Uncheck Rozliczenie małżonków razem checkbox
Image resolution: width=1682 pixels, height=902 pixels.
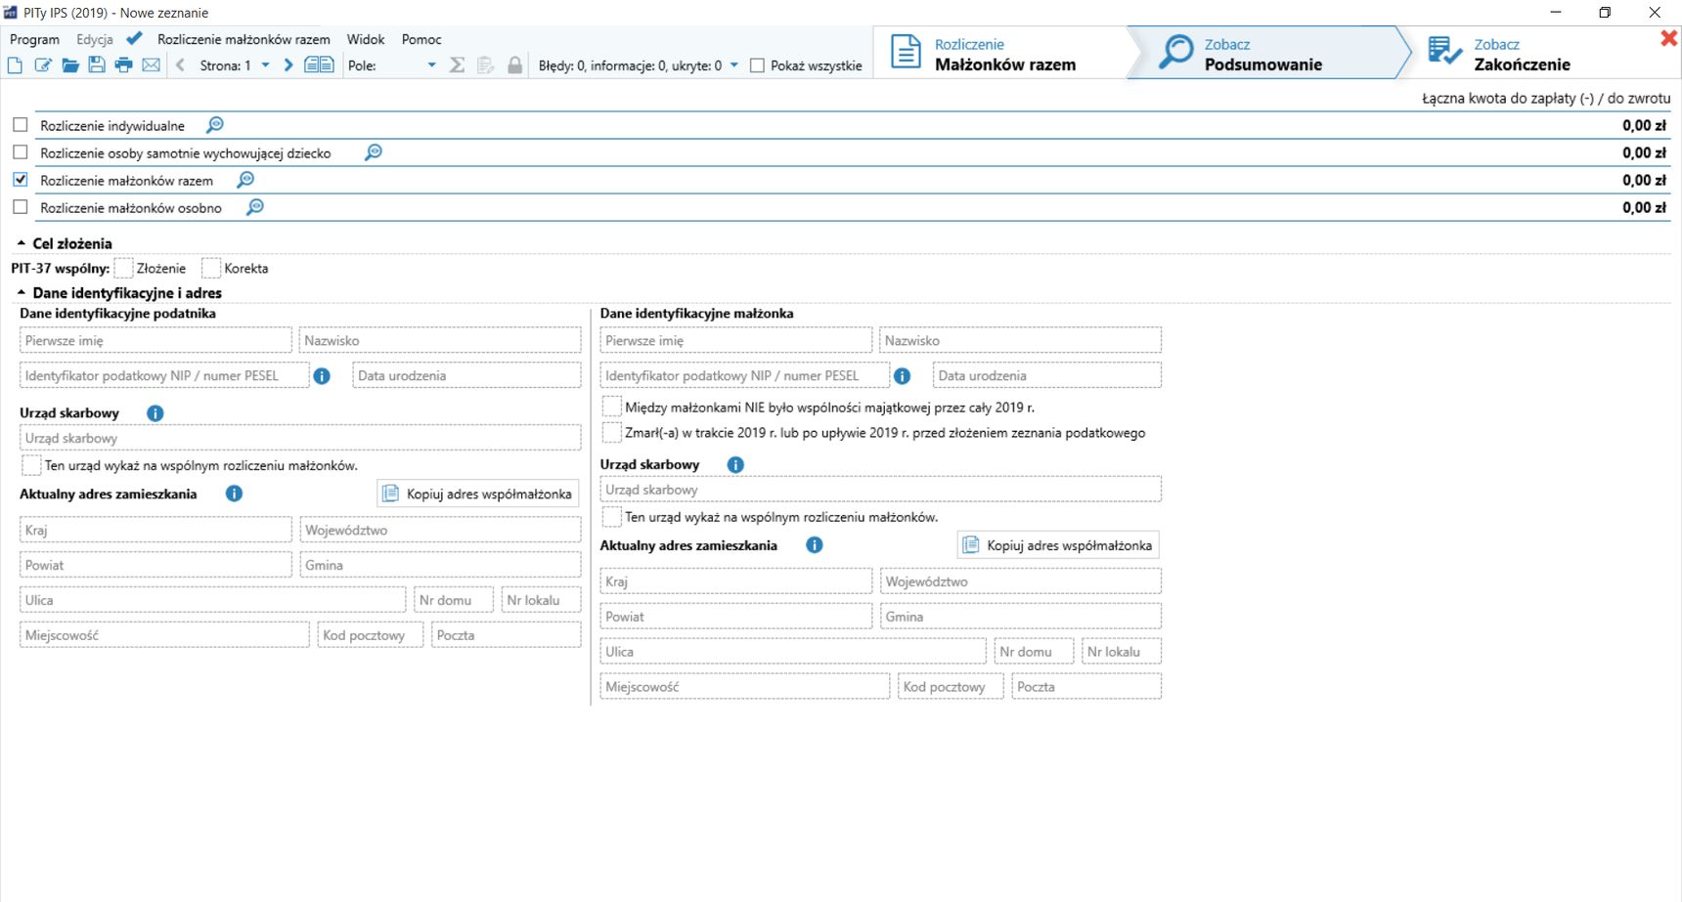[x=21, y=180]
